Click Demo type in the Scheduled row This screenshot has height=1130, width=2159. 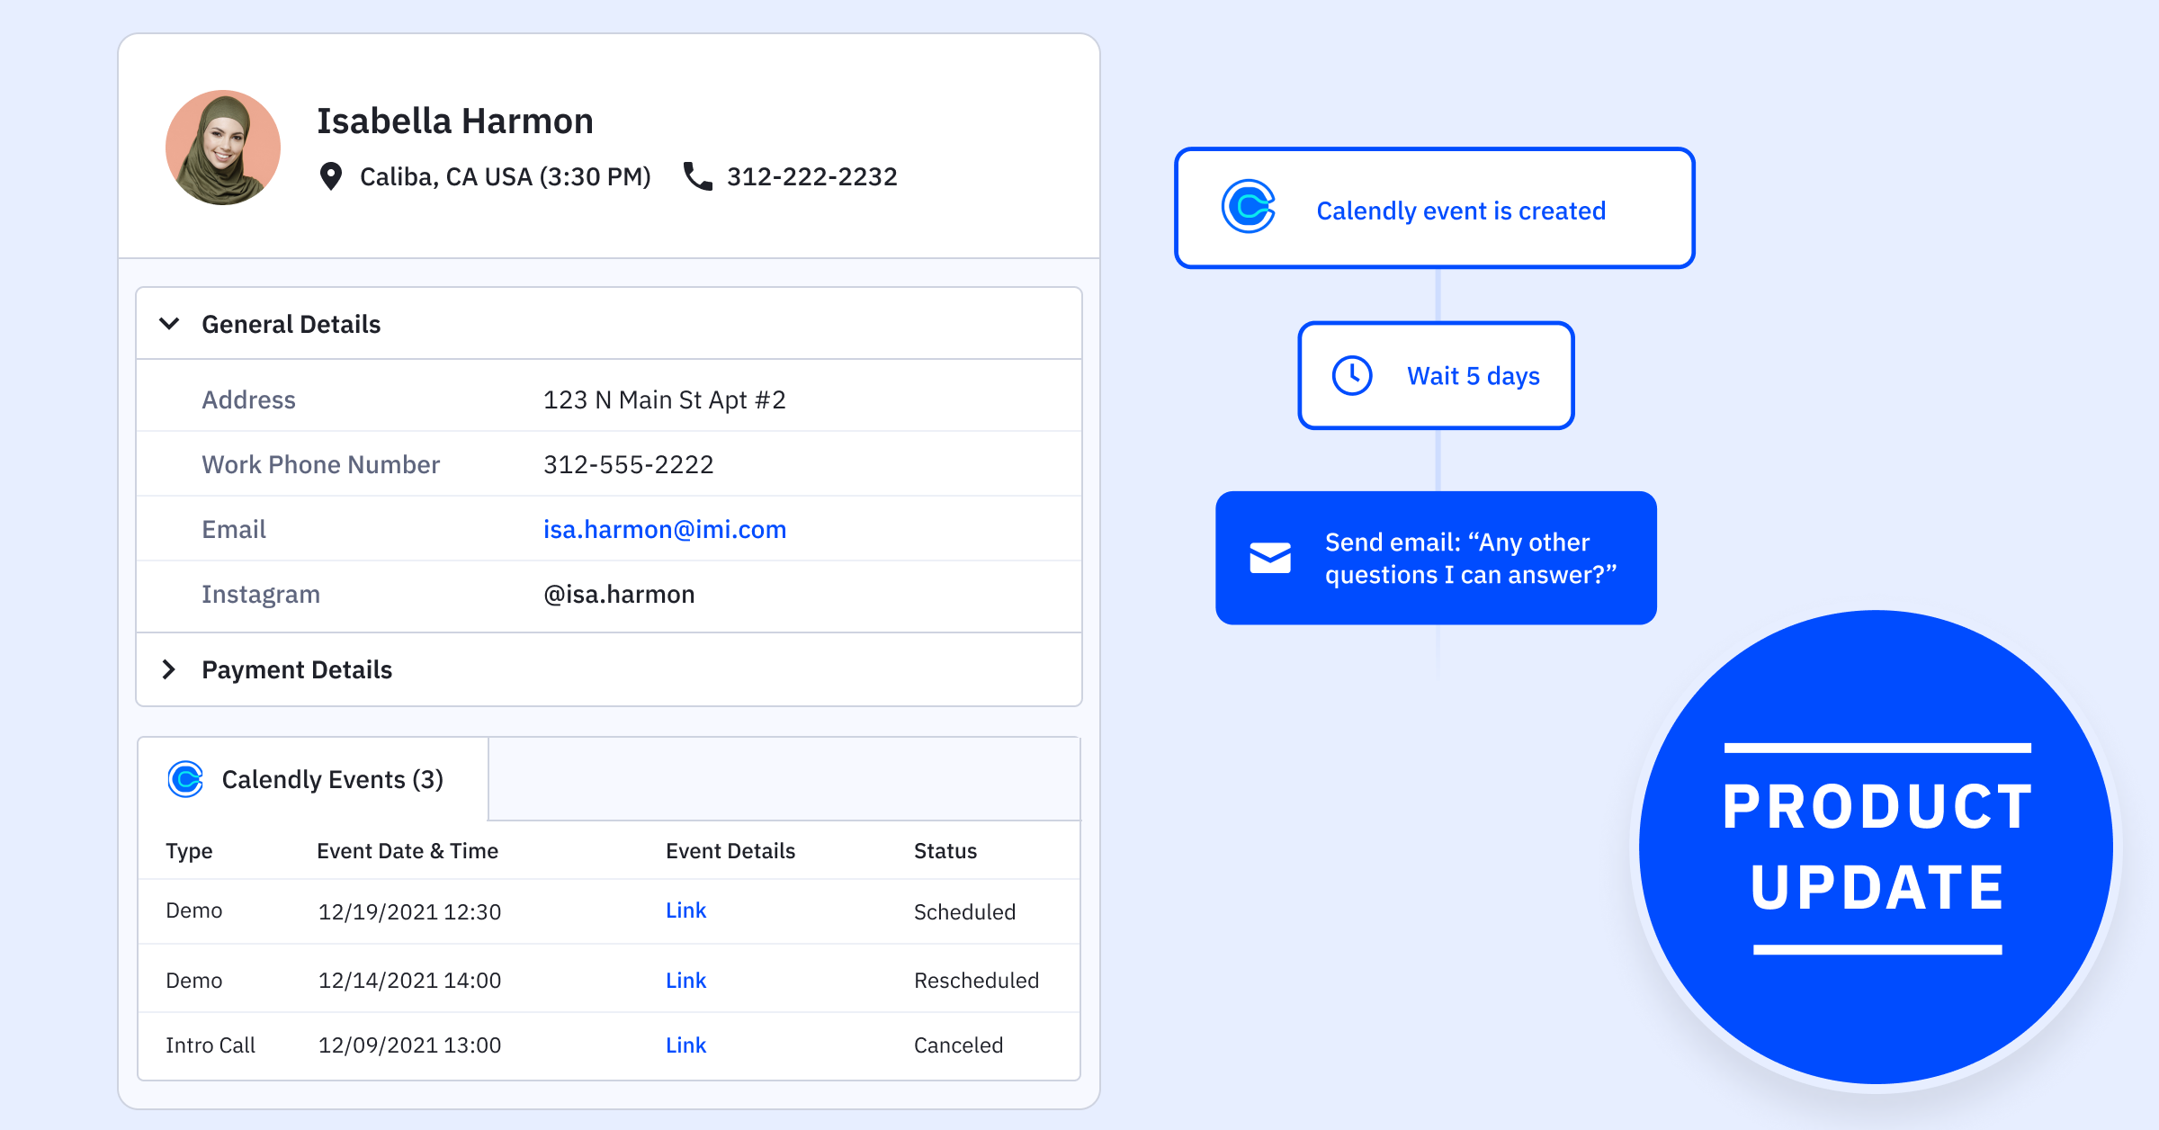click(193, 910)
